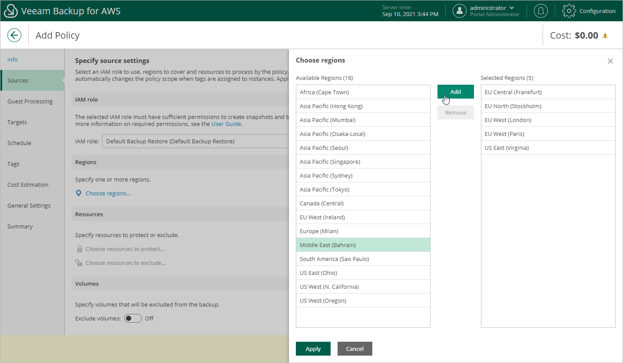This screenshot has height=363, width=623.
Task: Click the location pin icon beside Choose regions
Action: click(79, 193)
